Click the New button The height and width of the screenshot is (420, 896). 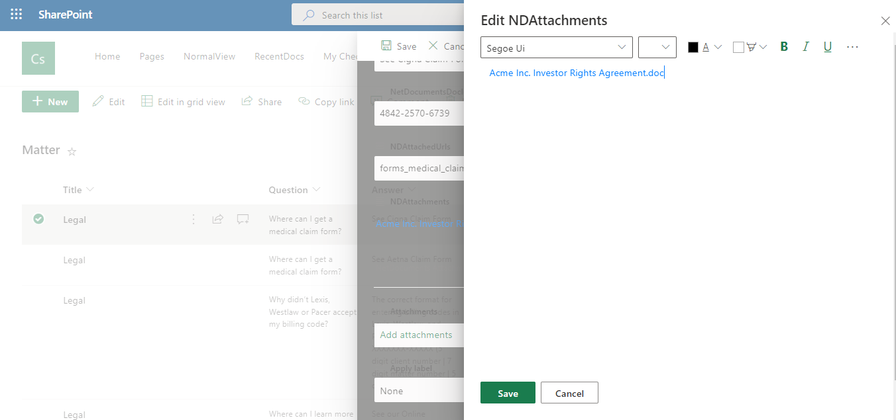(50, 102)
